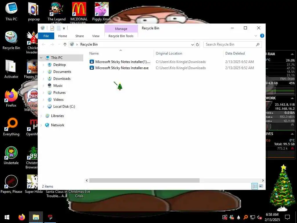Screen dimensions: 297x223
Task: Launch Firefox from the desktop
Action: 11,98
